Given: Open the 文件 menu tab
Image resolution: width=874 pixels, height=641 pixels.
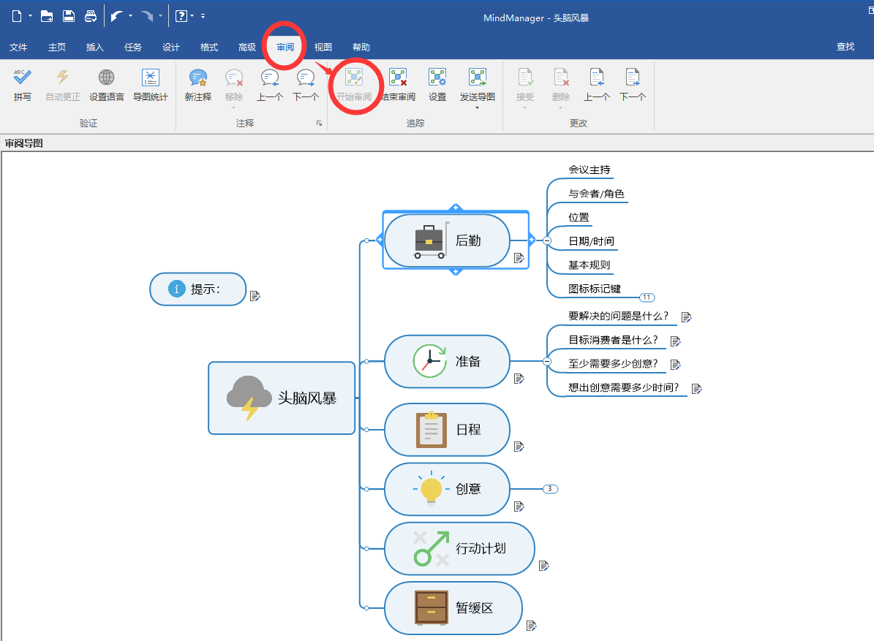Looking at the screenshot, I should tap(18, 48).
